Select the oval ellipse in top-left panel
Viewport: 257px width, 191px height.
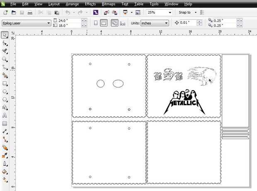pos(118,84)
